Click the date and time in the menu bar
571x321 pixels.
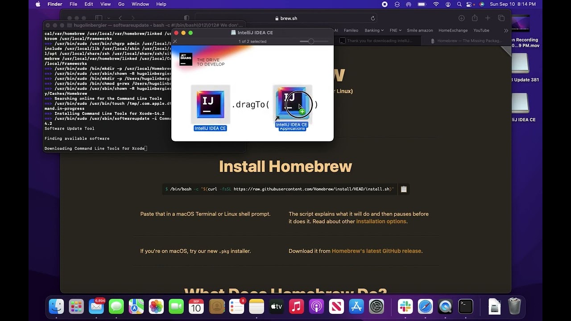click(513, 4)
